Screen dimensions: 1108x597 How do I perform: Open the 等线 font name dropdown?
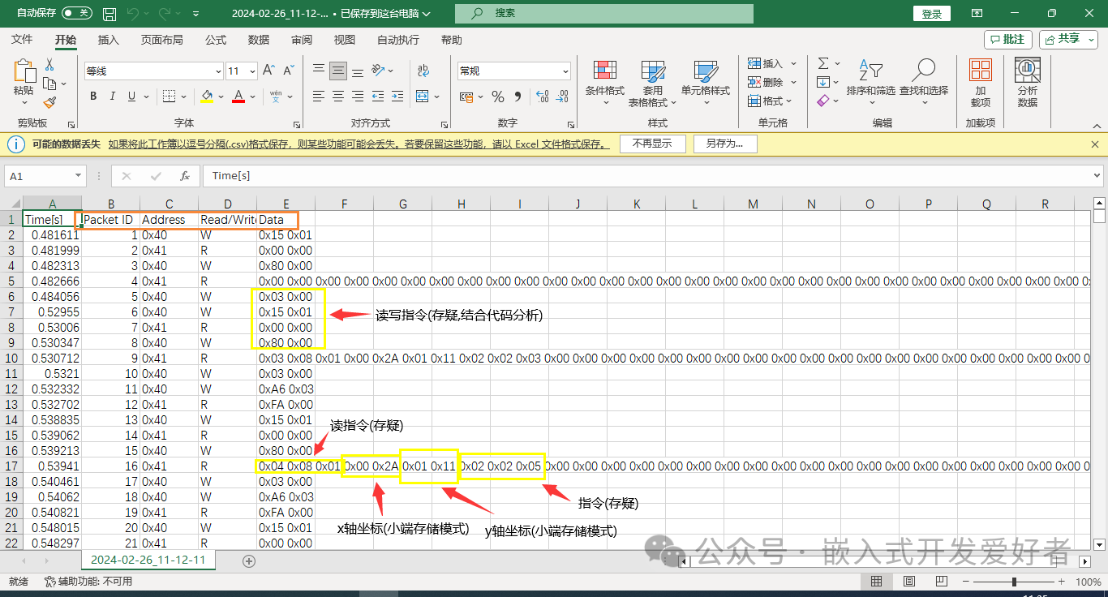217,71
